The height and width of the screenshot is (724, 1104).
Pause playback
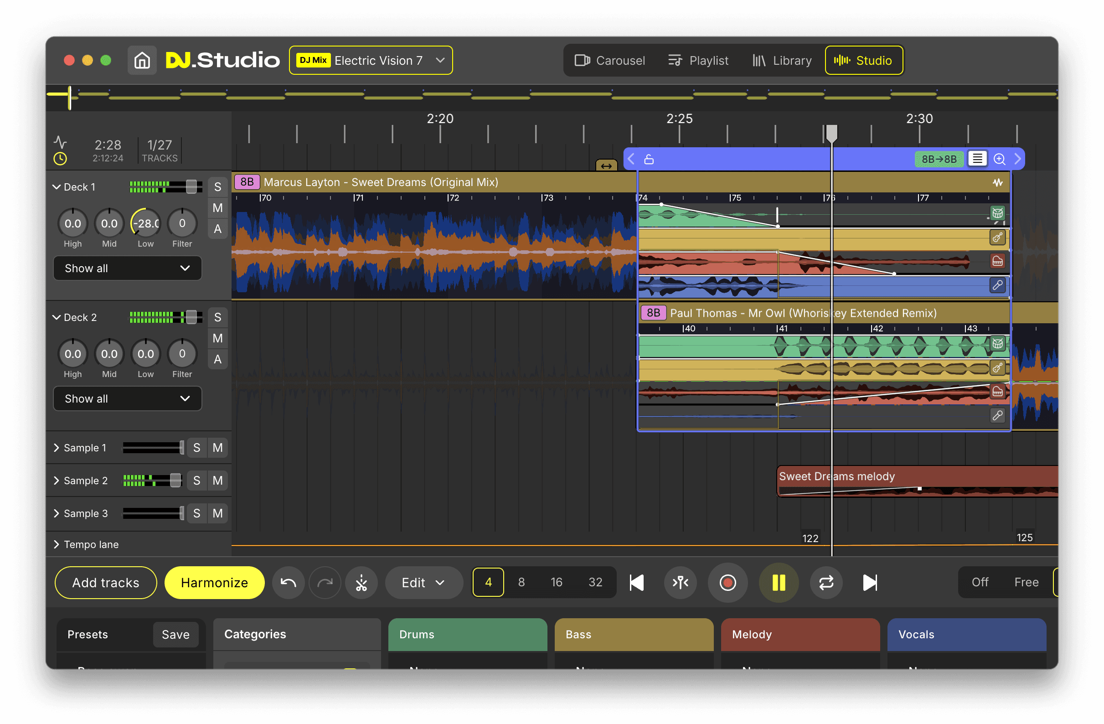click(779, 583)
